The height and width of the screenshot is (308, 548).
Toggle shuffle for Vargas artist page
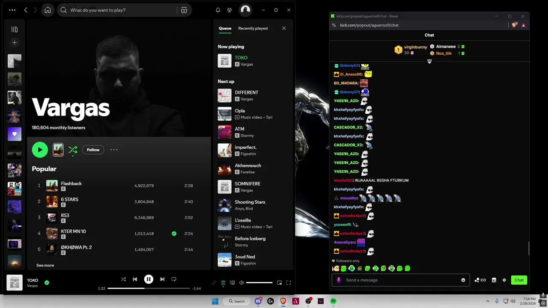click(x=73, y=150)
